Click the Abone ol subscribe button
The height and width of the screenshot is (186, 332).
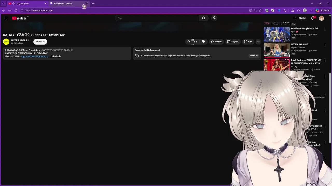pos(40,42)
